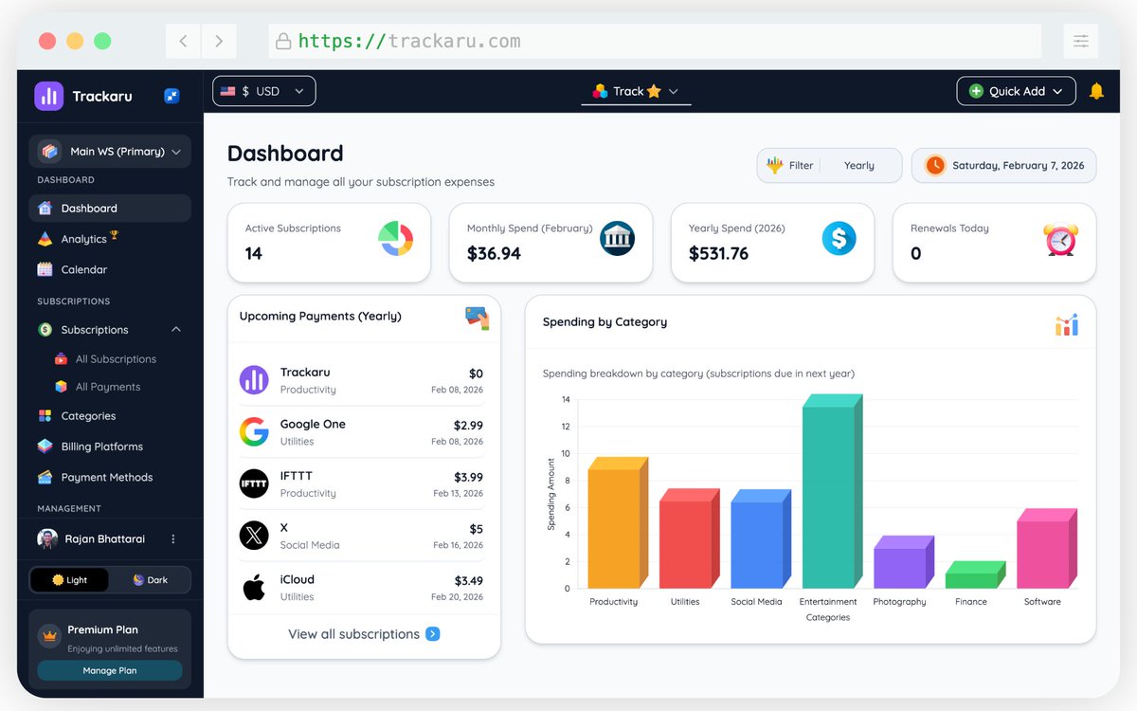
Task: Click the notification bell icon
Action: coord(1096,91)
